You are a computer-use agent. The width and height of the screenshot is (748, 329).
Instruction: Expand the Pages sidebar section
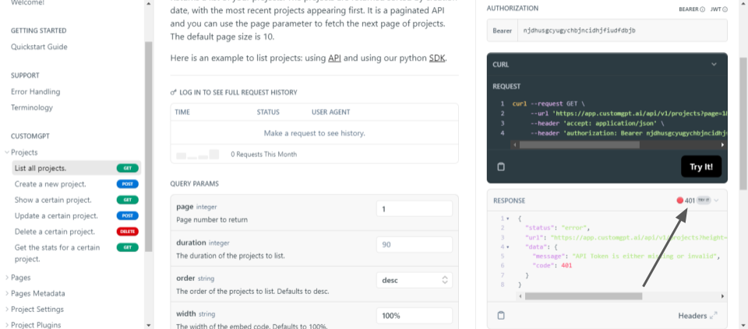pos(8,278)
